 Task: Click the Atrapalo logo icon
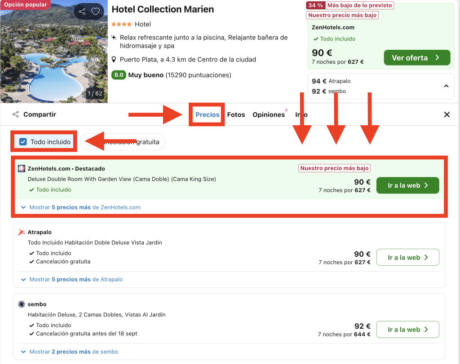click(x=22, y=232)
